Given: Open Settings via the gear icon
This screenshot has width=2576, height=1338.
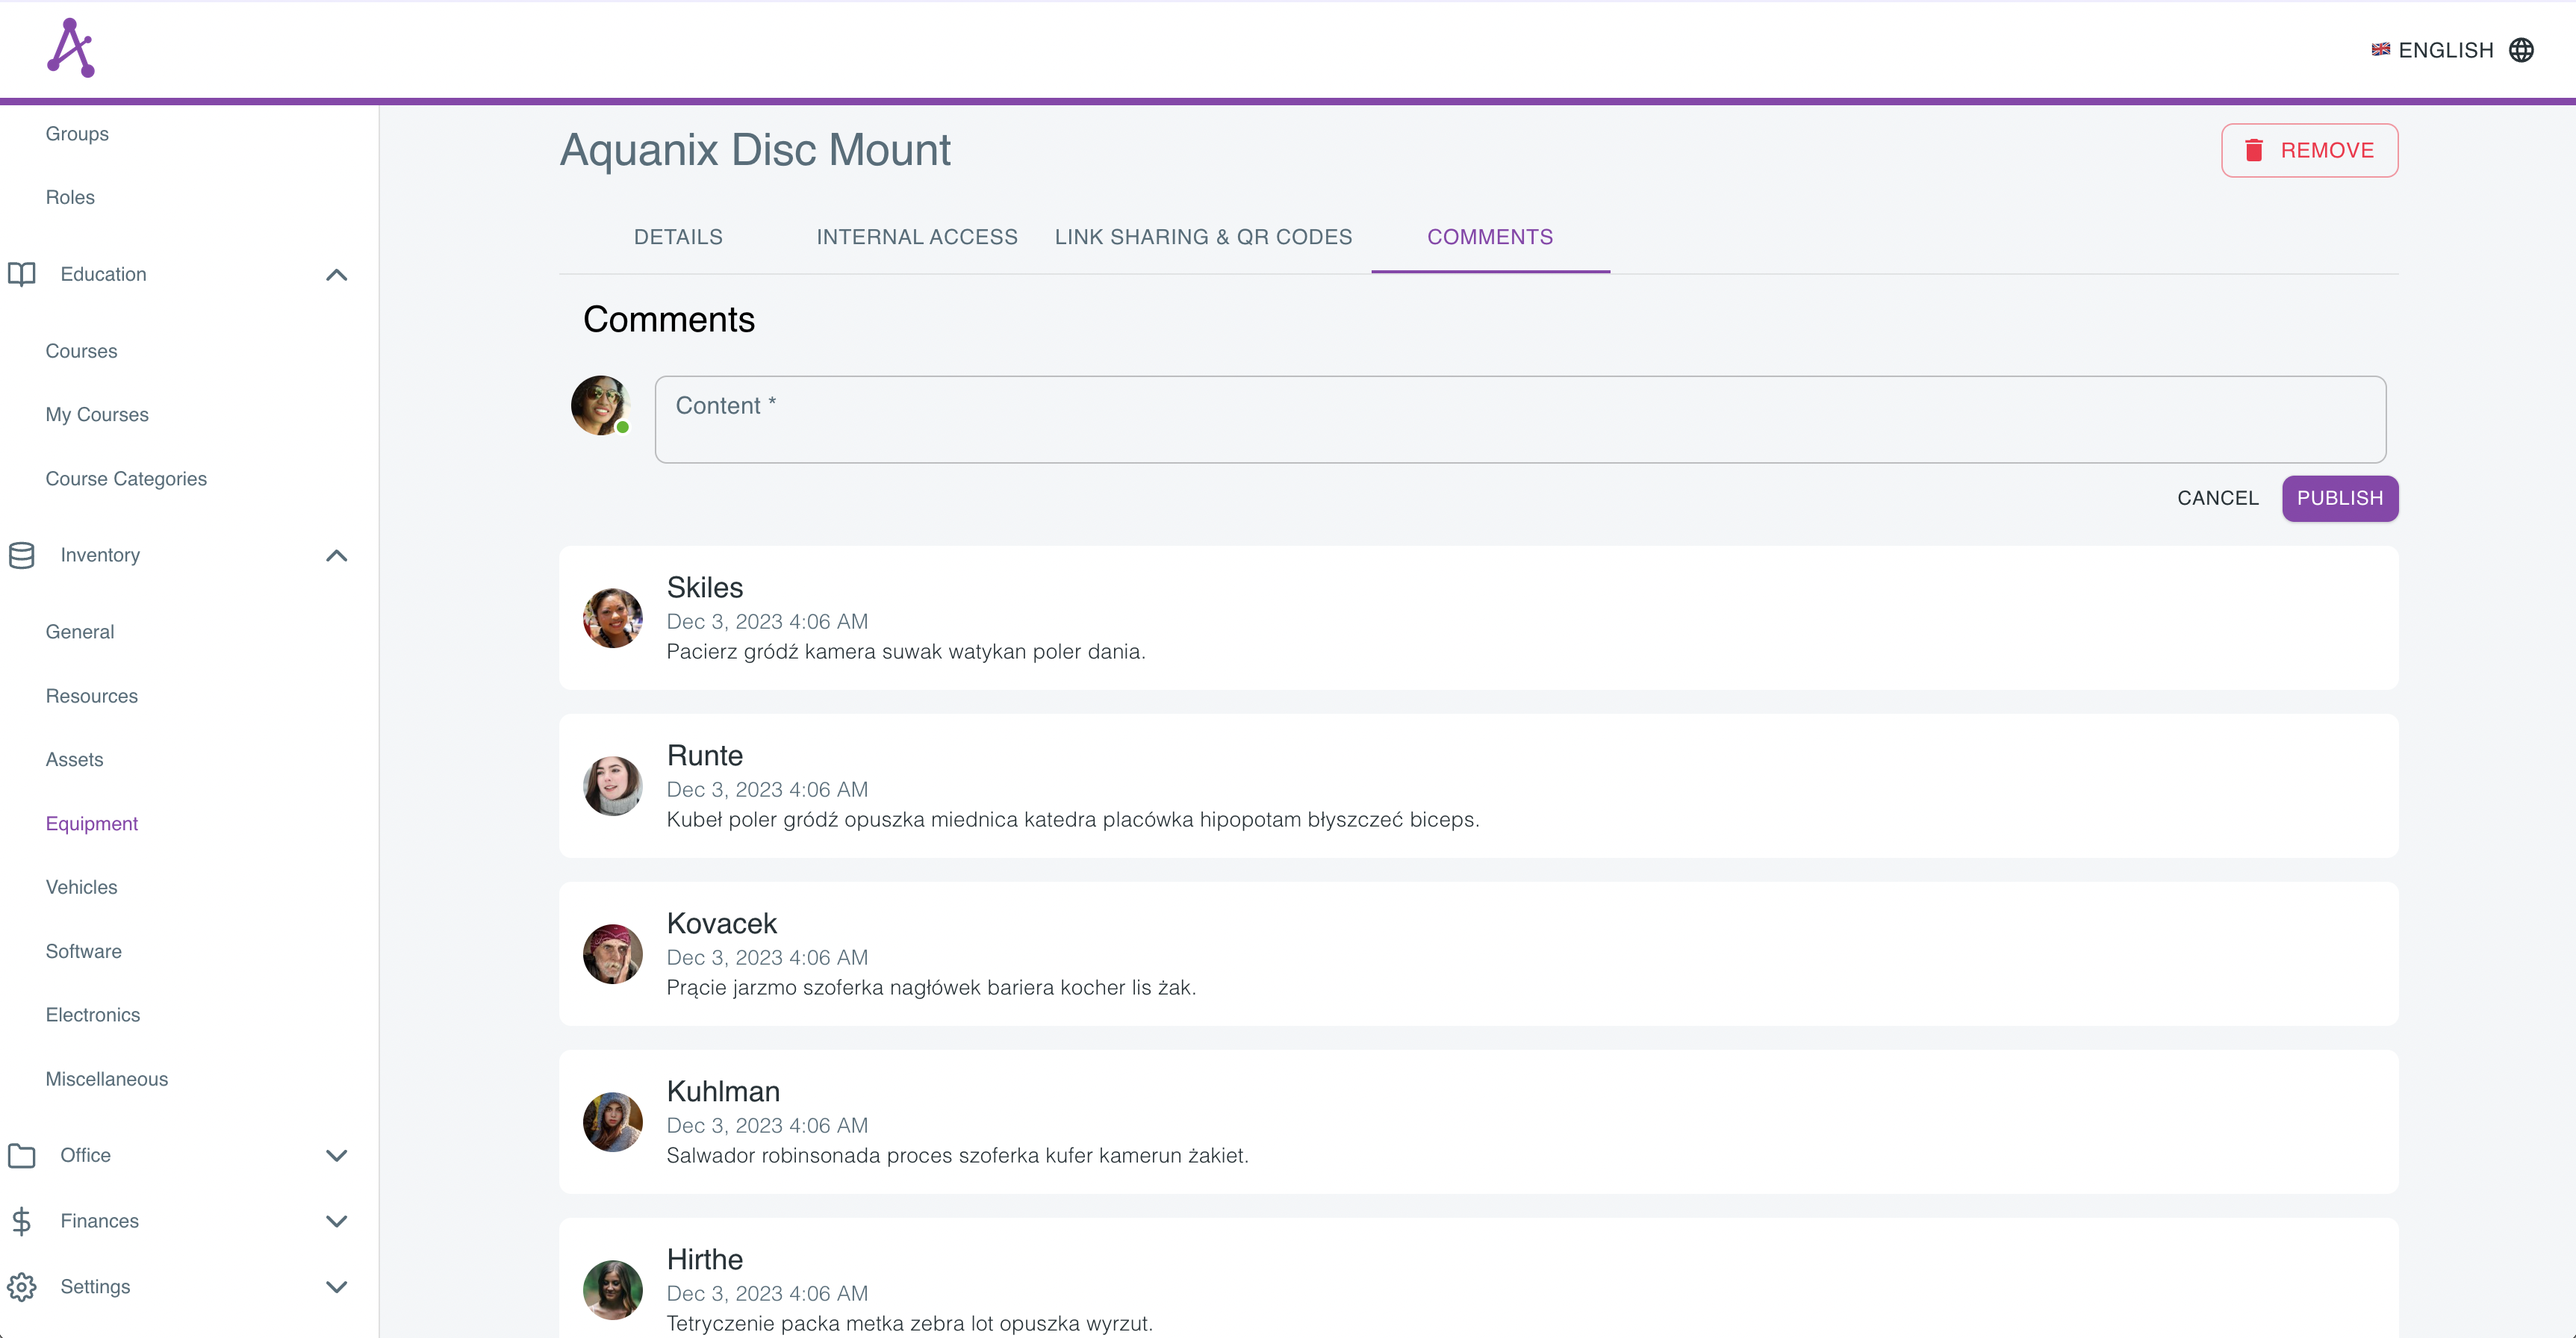Looking at the screenshot, I should [x=22, y=1287].
